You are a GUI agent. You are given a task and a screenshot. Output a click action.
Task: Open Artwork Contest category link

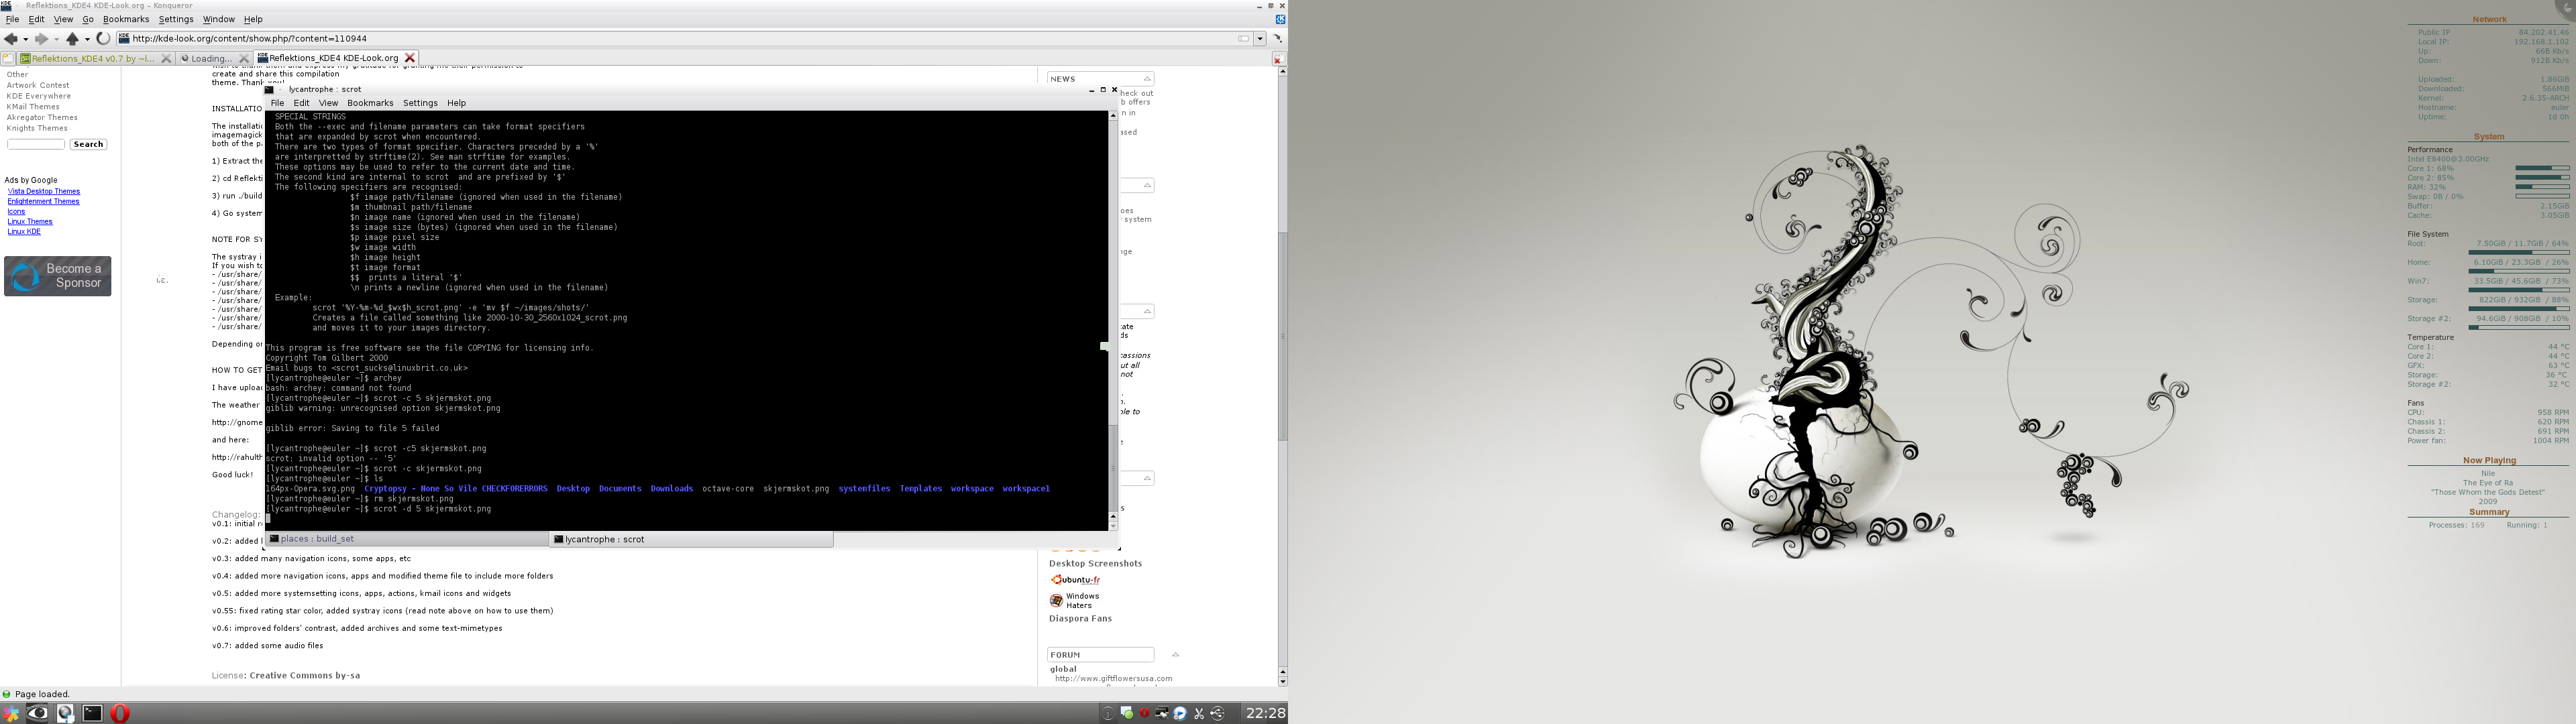[x=38, y=85]
